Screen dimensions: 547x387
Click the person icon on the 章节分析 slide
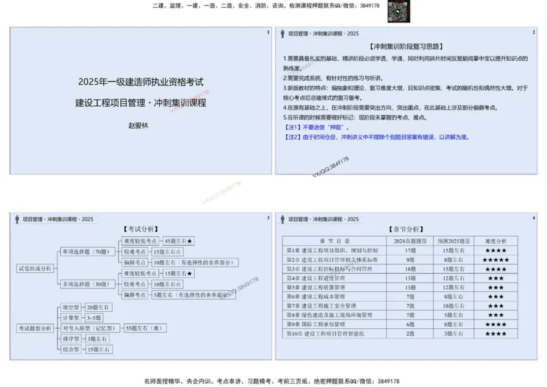tap(282, 219)
